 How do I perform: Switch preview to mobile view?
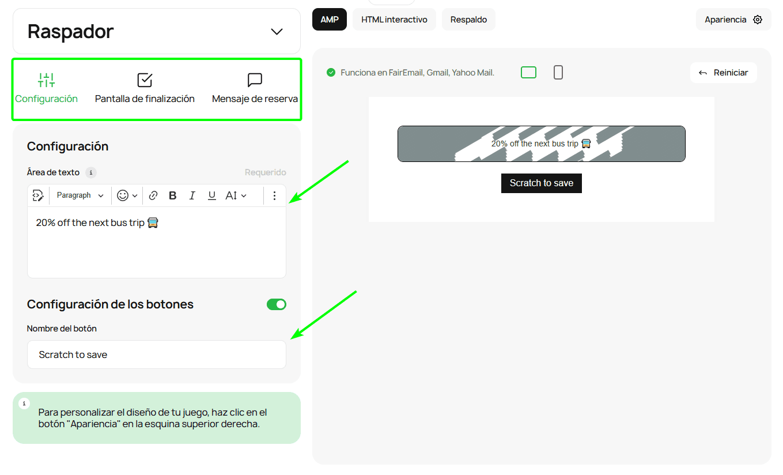click(x=558, y=72)
